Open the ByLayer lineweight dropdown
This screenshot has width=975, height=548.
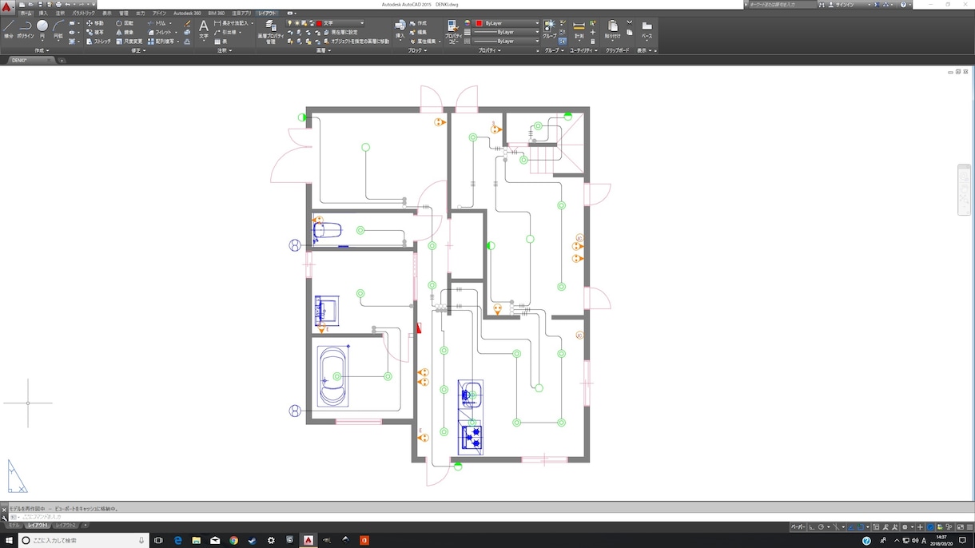(507, 32)
